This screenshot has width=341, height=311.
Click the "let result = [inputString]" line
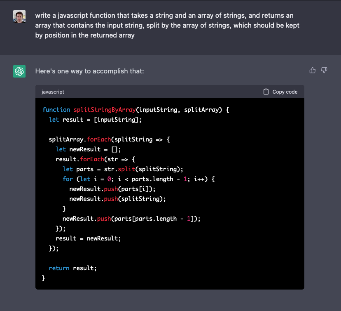coord(95,120)
